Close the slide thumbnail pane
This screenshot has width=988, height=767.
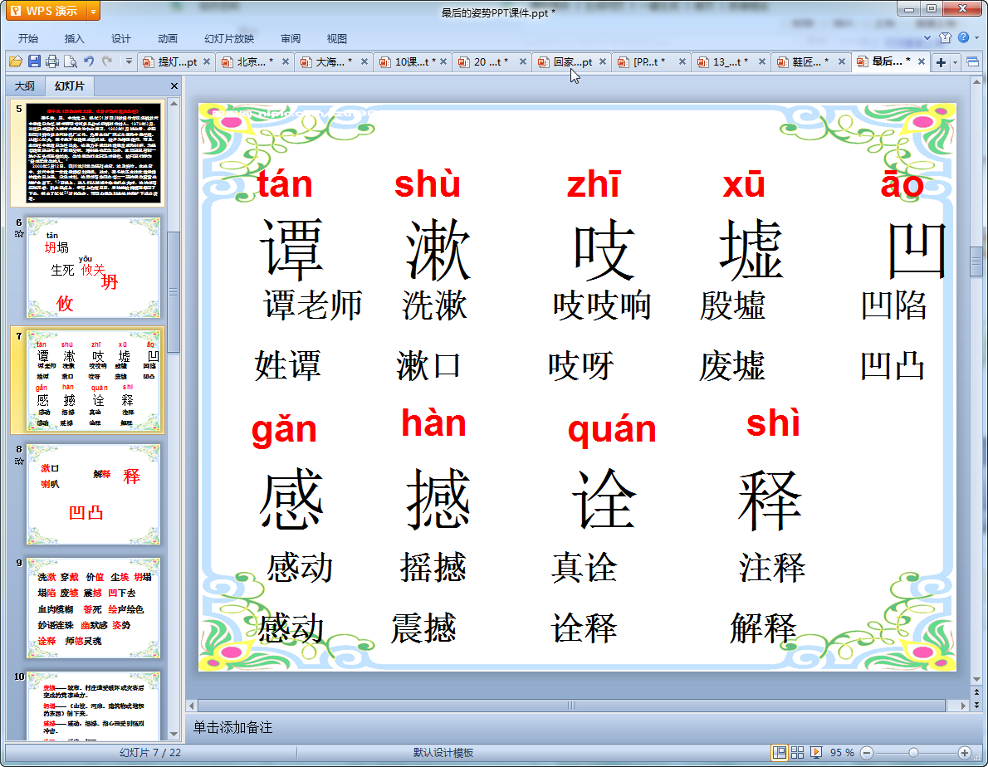pyautogui.click(x=174, y=85)
